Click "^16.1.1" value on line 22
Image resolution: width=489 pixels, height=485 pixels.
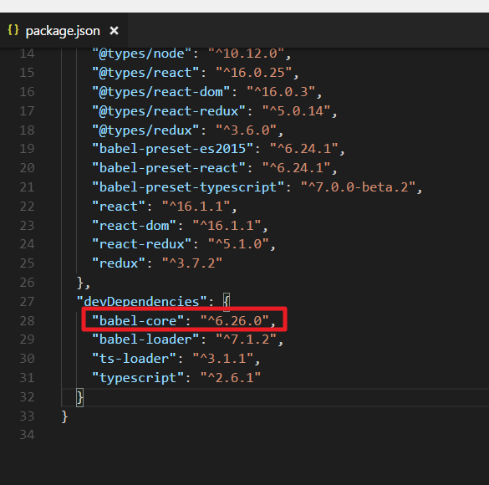point(196,207)
